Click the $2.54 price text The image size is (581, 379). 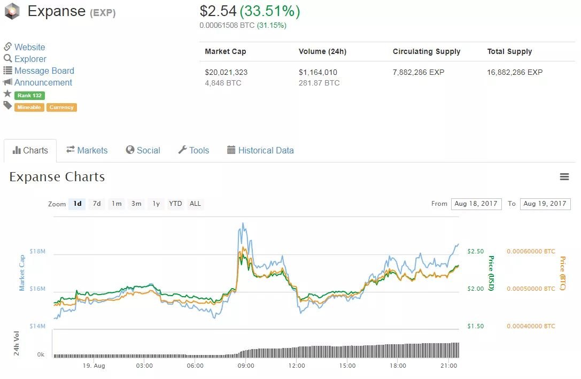pos(218,11)
